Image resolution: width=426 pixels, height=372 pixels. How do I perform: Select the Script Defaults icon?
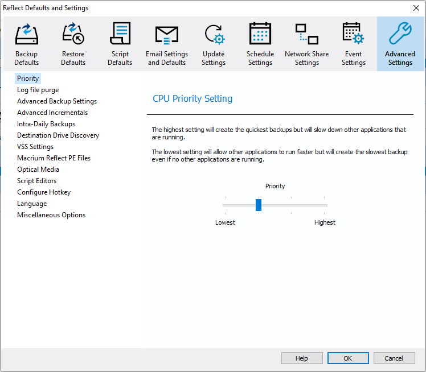pos(120,34)
